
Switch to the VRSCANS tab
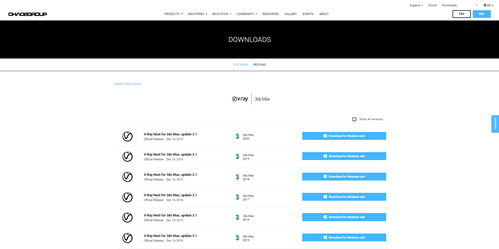tap(259, 65)
